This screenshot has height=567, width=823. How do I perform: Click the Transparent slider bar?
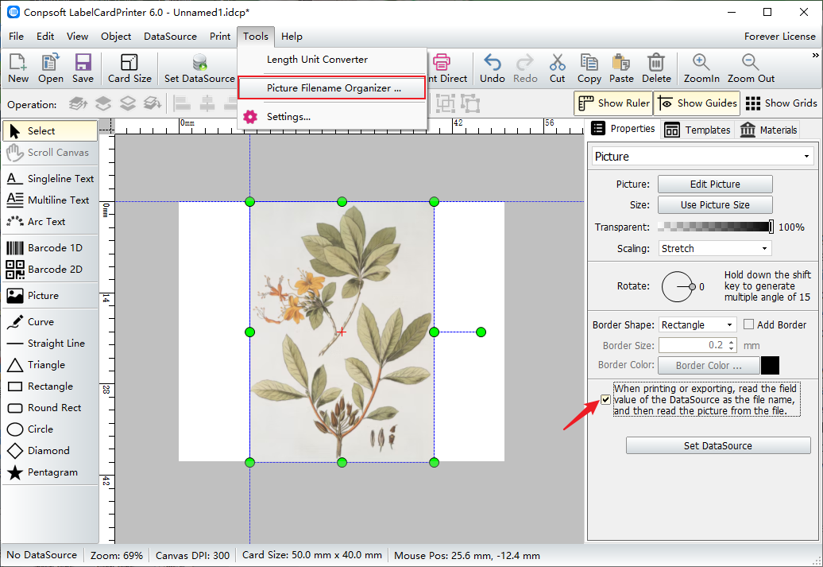tap(716, 227)
